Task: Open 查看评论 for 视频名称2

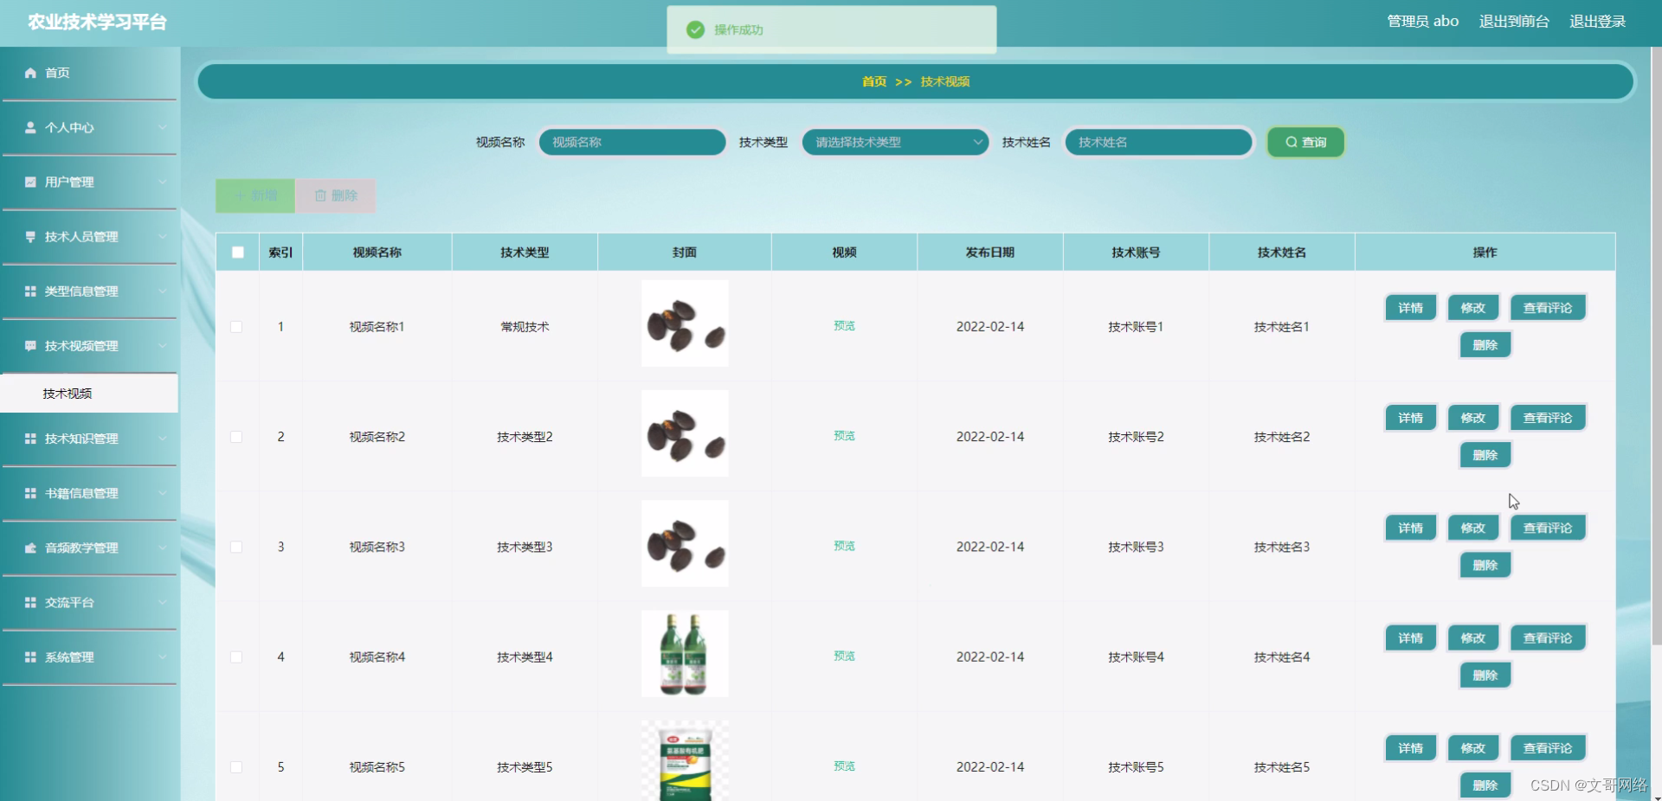Action: 1547,417
